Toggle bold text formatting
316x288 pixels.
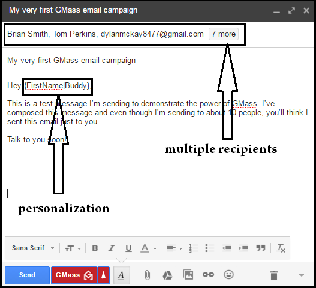coord(95,248)
